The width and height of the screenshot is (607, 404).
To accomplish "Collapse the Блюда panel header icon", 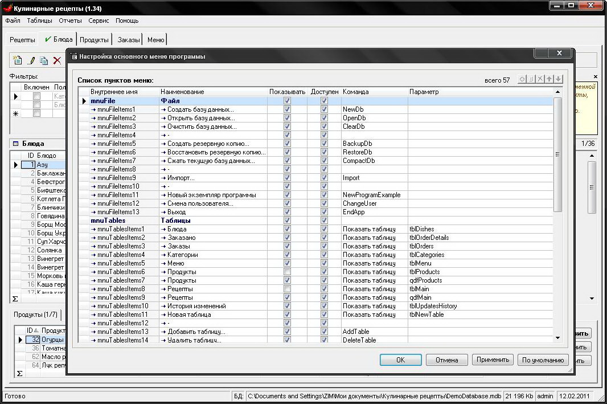I will [x=15, y=144].
